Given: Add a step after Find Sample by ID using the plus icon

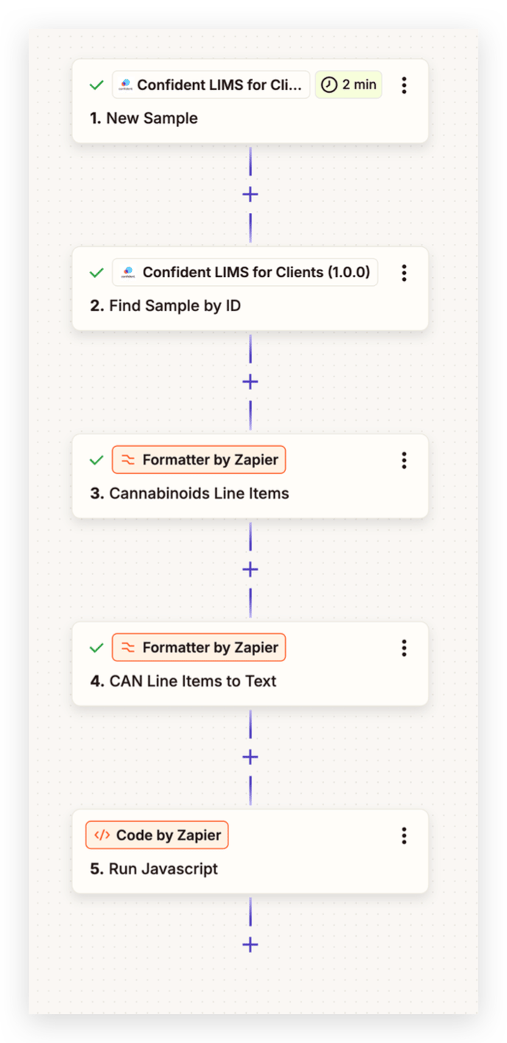Looking at the screenshot, I should [x=251, y=382].
